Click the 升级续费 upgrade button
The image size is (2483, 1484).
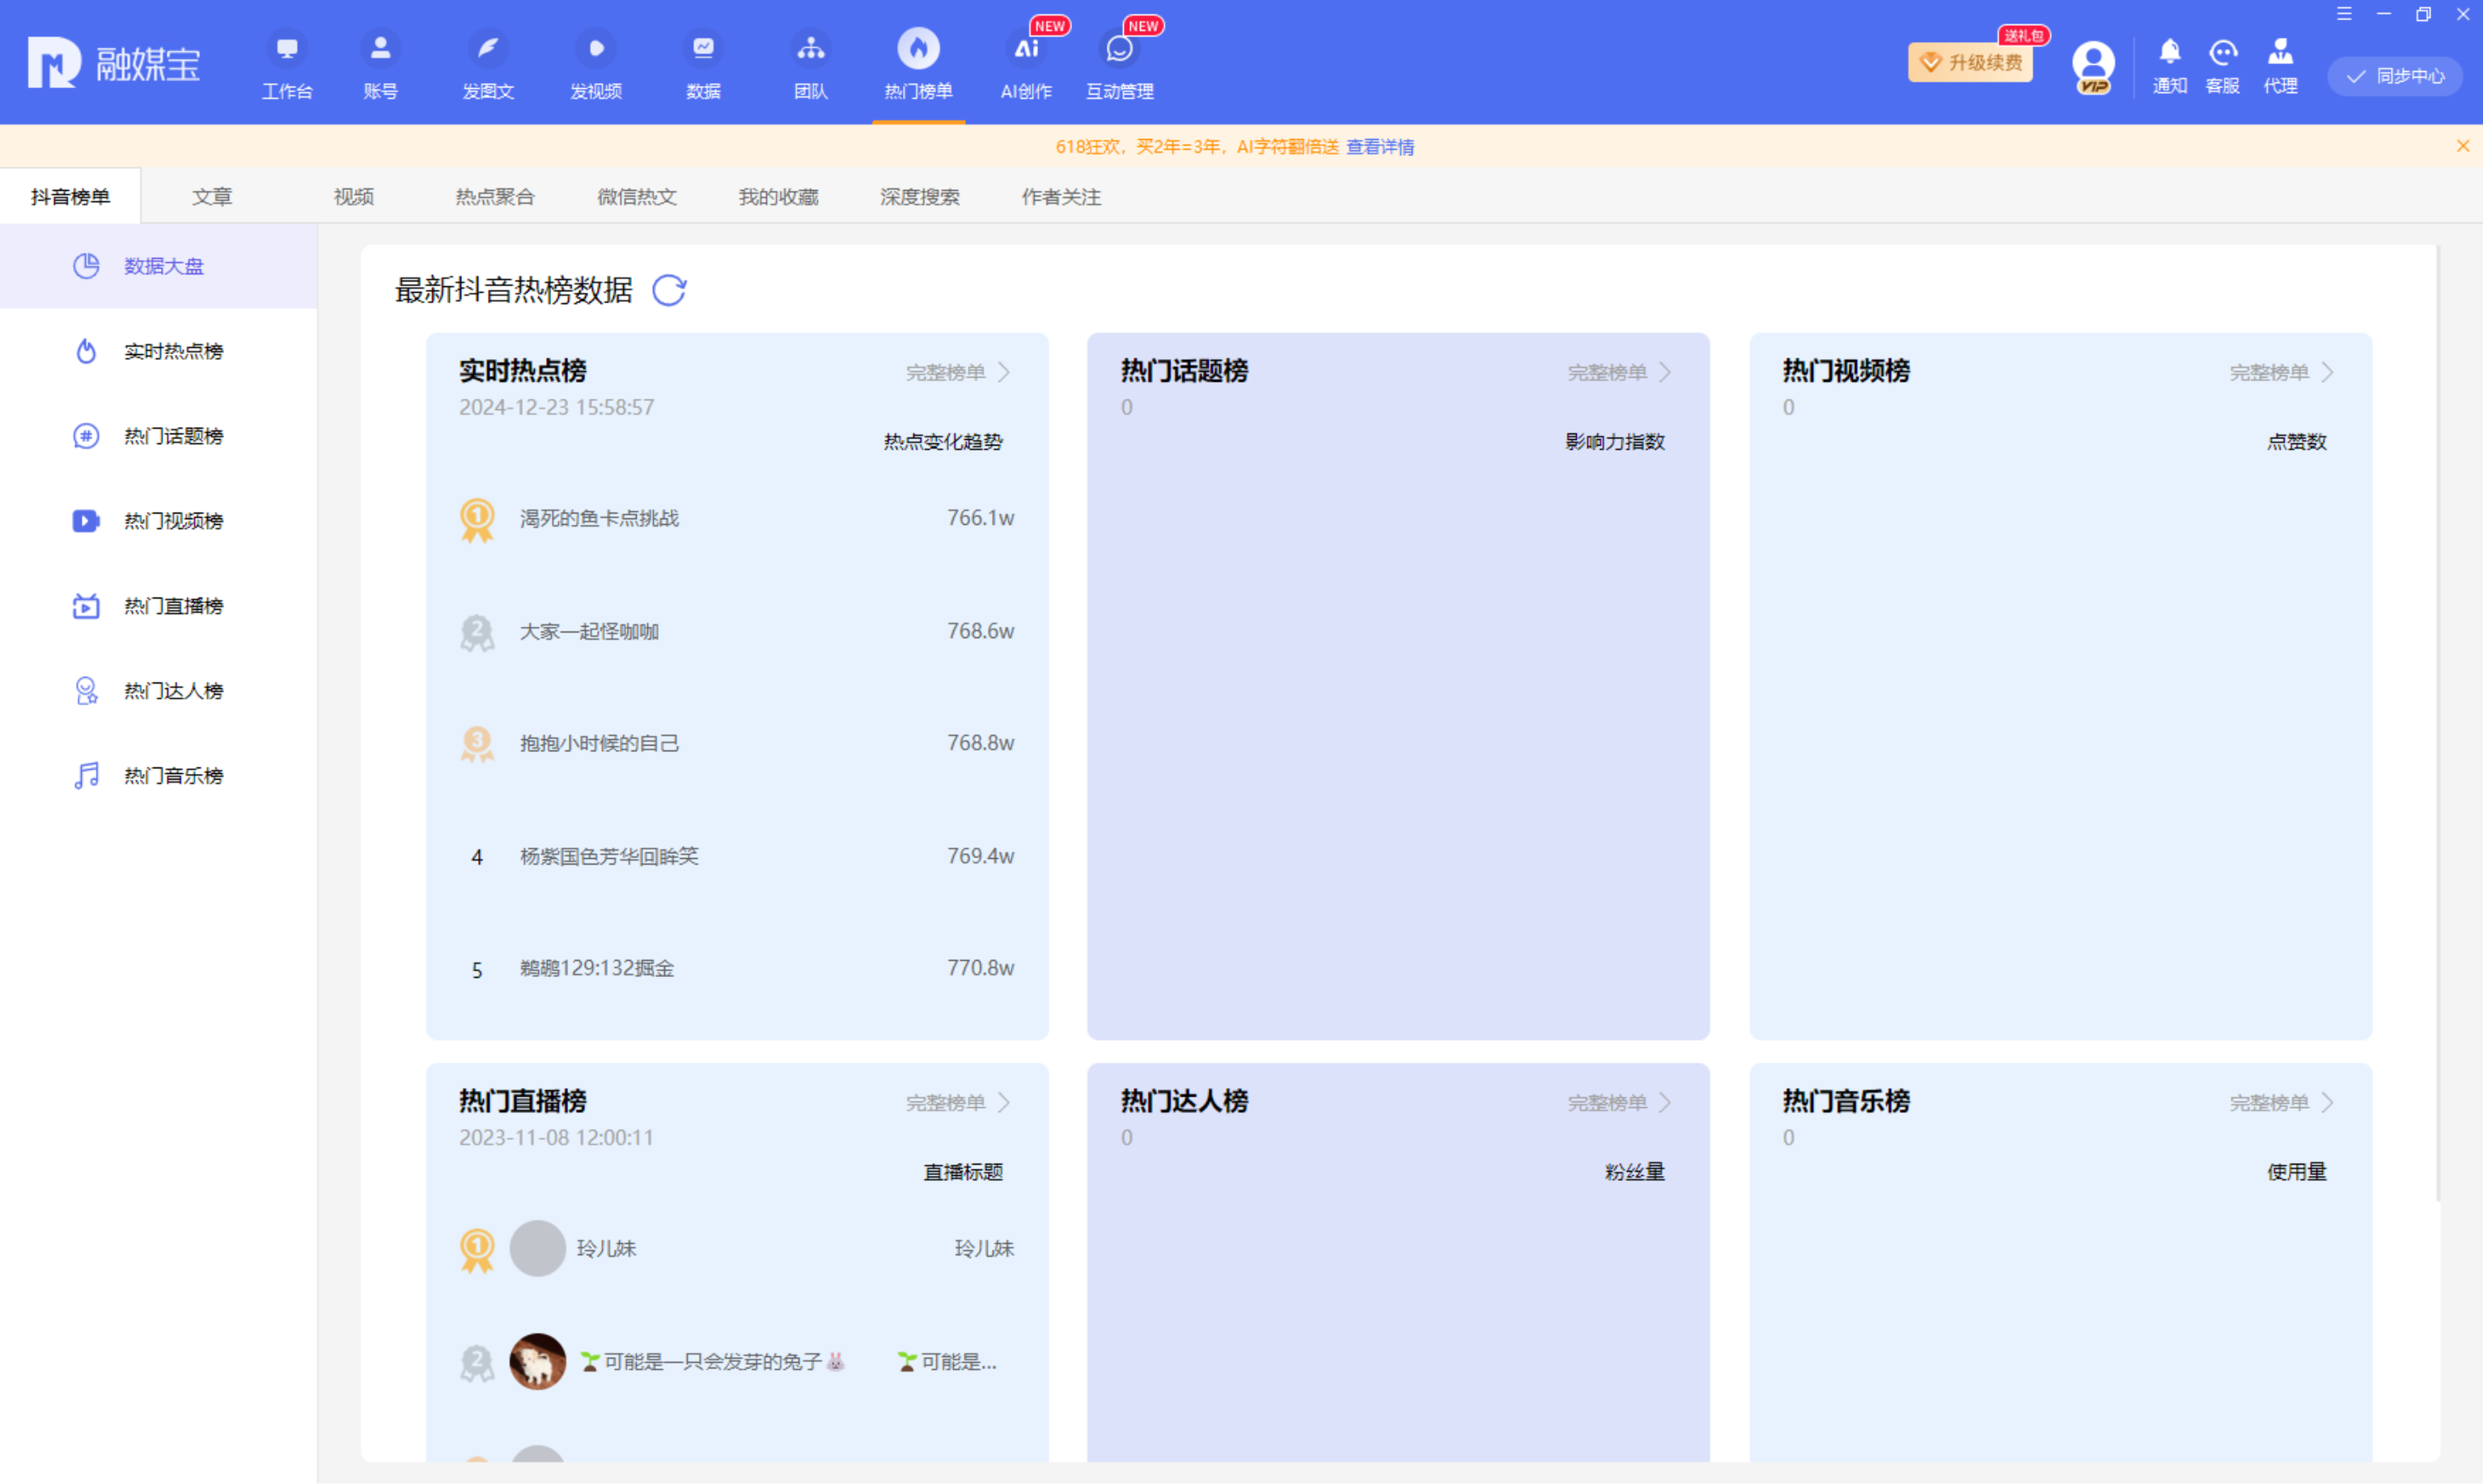click(x=1971, y=63)
